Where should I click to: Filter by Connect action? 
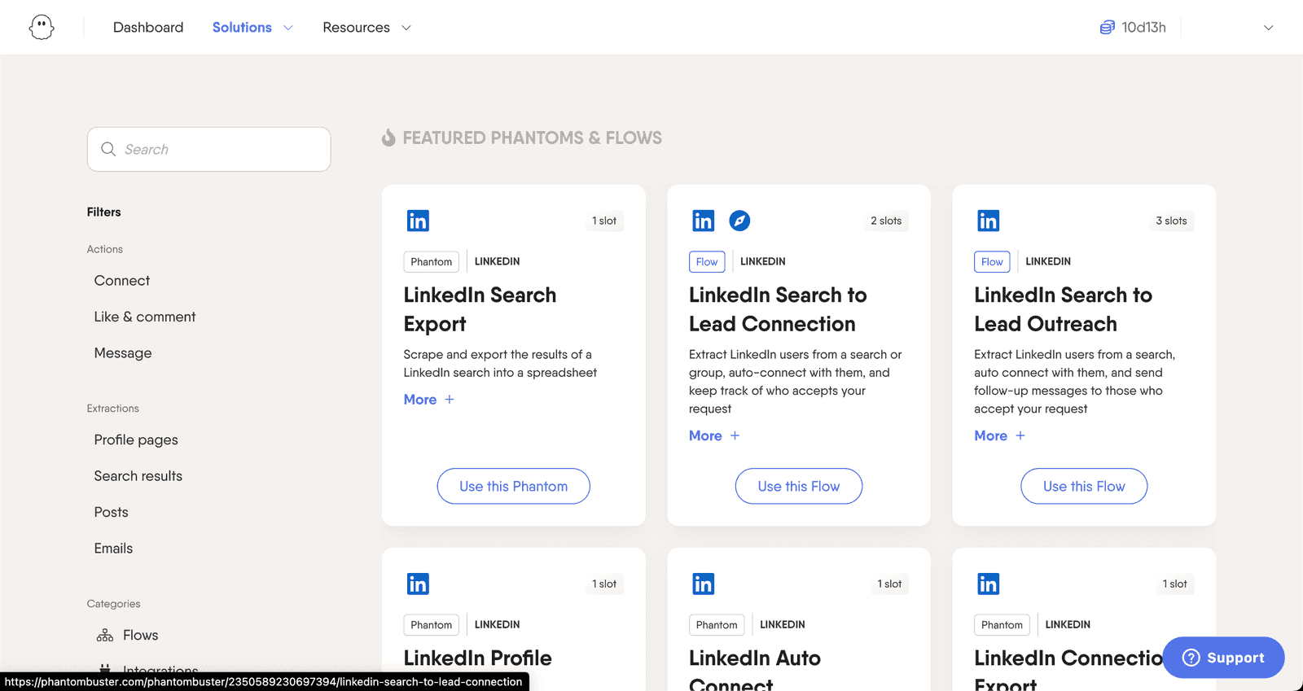pos(122,281)
